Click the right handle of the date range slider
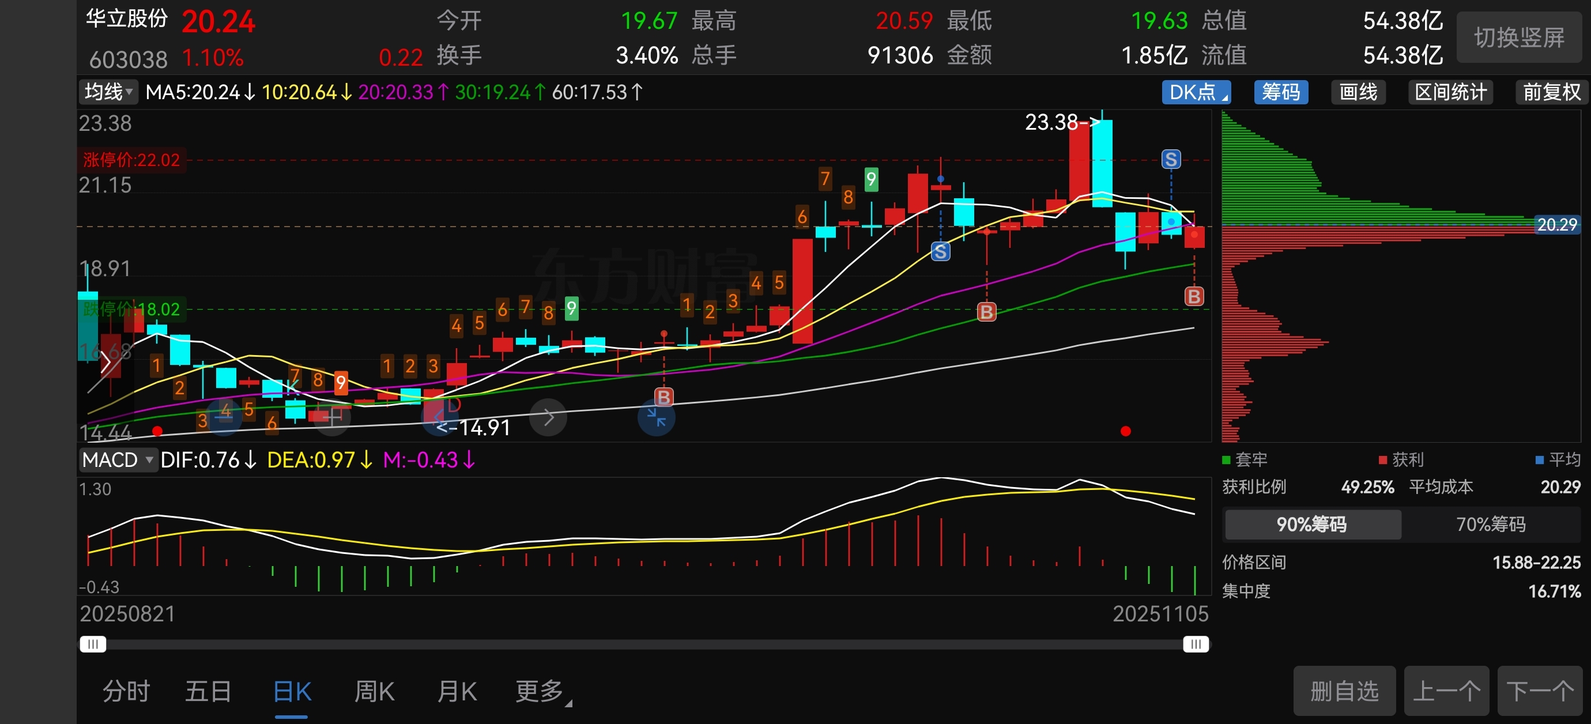 (1195, 644)
